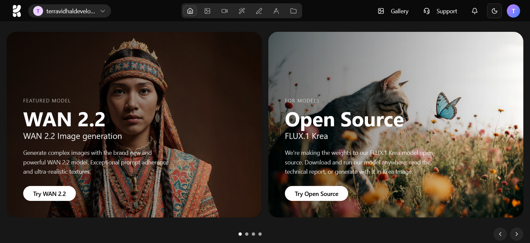This screenshot has width=530, height=243.
Task: Go to next carousel slide arrow
Action: coord(517,234)
